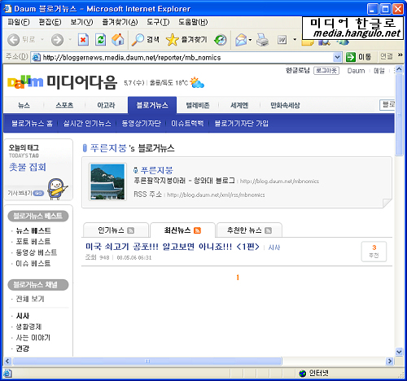The height and width of the screenshot is (381, 407).
Task: Open the 도구(T) menu
Action: (158, 22)
